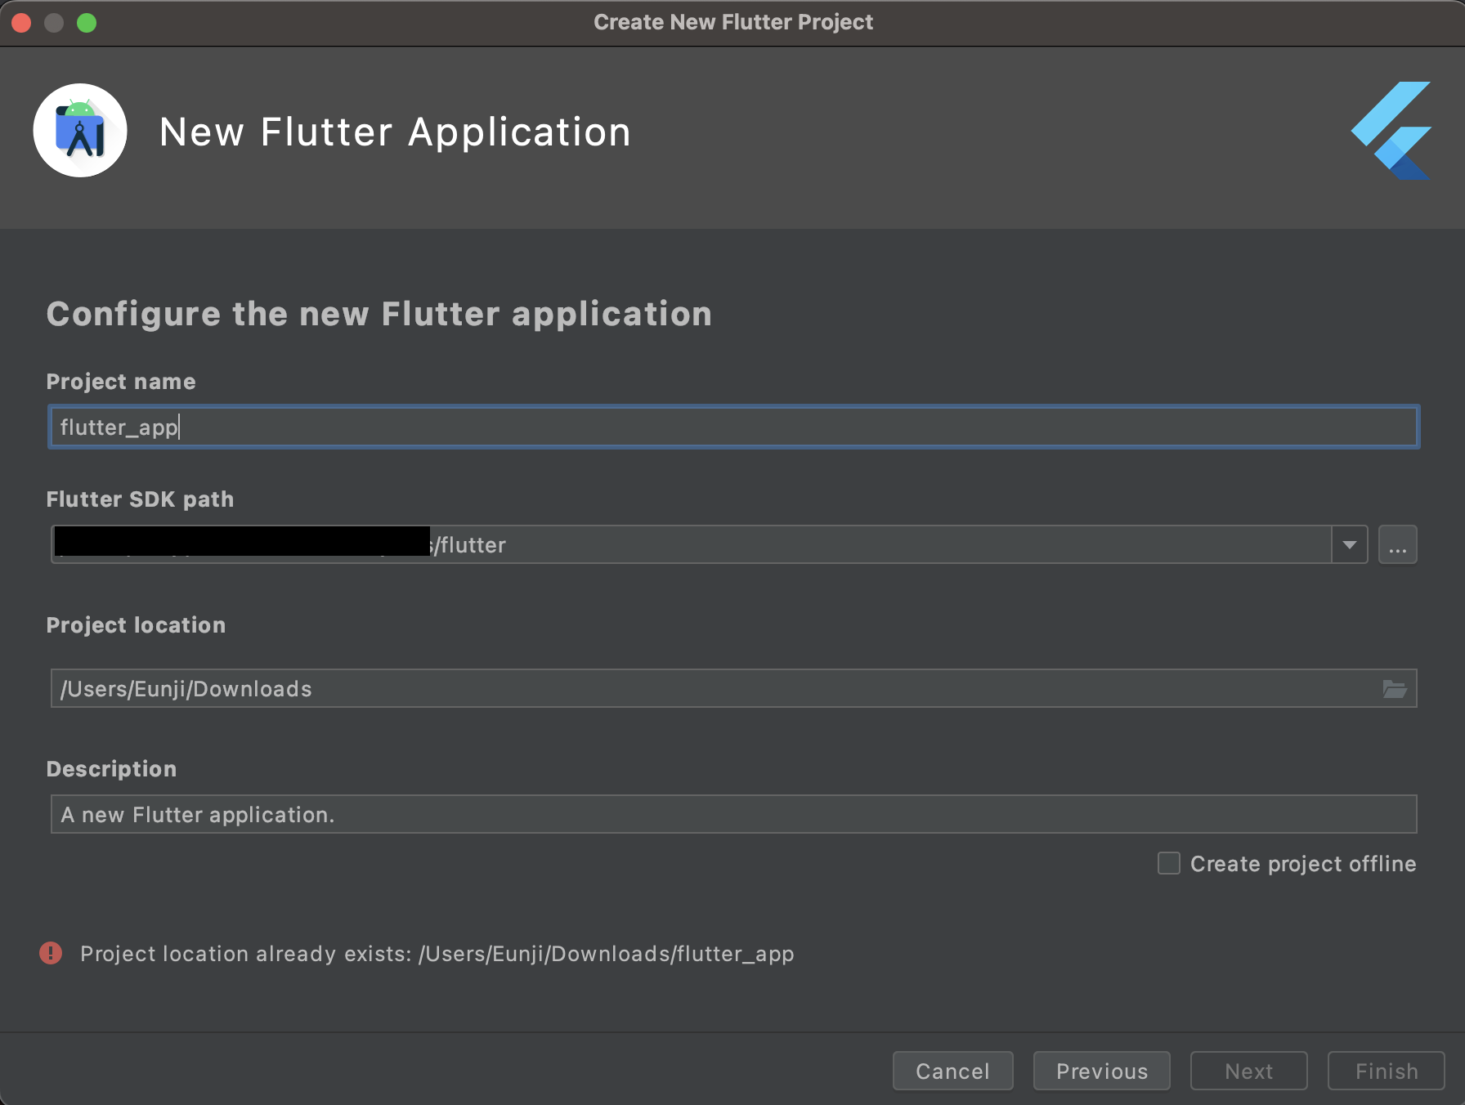Click the 'Project location' label
This screenshot has width=1465, height=1105.
pos(137,625)
